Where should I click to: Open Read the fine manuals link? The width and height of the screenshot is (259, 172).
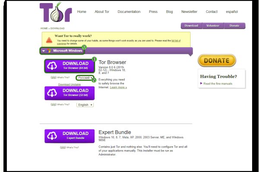click(218, 83)
